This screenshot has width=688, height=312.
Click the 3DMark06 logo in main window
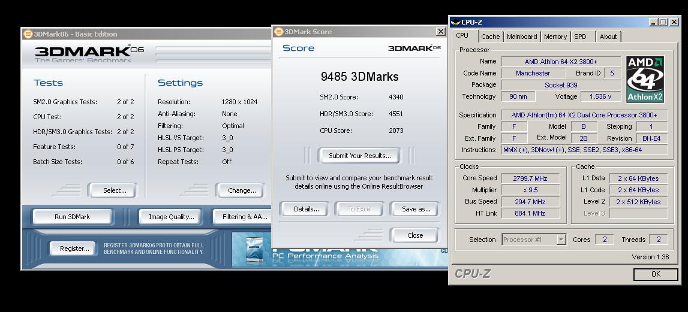tap(89, 54)
